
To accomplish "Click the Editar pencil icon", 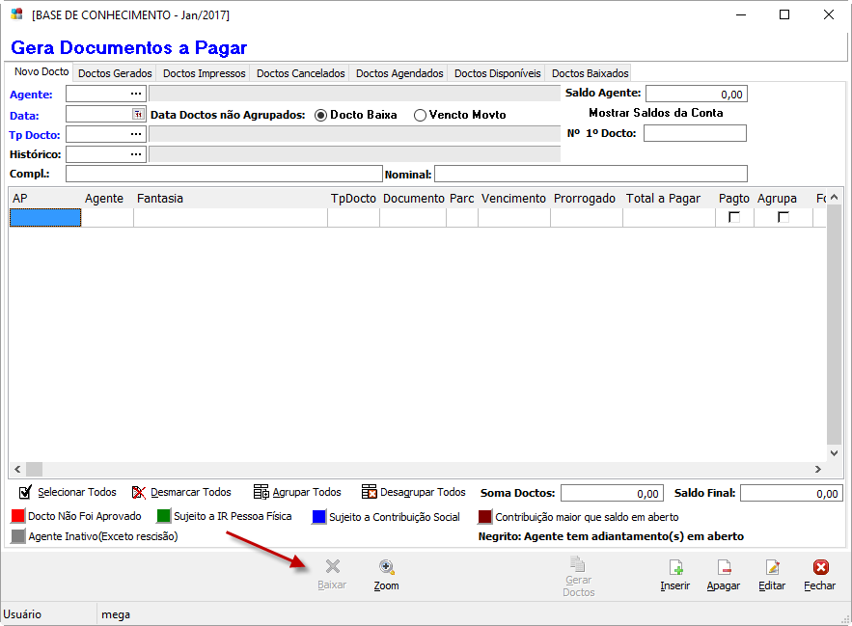I will [772, 567].
